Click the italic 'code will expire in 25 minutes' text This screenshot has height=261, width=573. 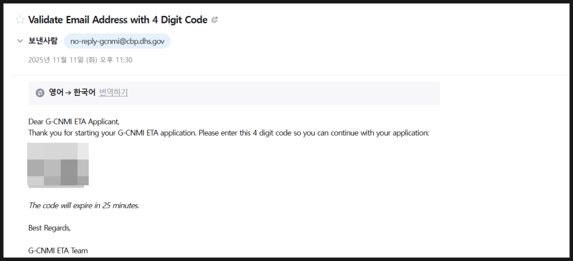tap(84, 205)
